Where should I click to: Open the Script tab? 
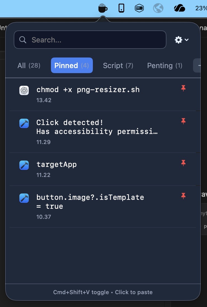point(118,66)
